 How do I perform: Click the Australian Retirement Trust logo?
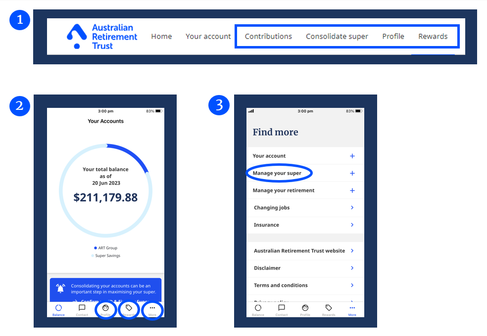(x=102, y=37)
